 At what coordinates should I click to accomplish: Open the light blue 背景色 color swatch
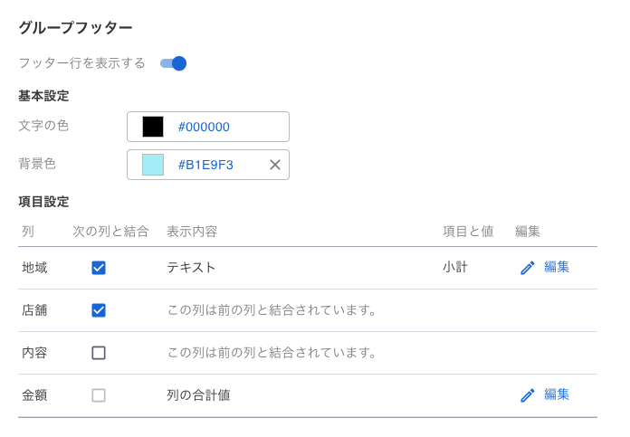coord(153,165)
